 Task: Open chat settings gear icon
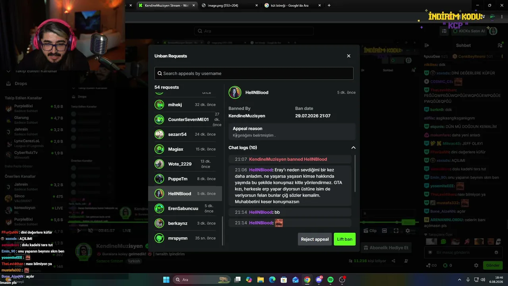pyautogui.click(x=476, y=265)
